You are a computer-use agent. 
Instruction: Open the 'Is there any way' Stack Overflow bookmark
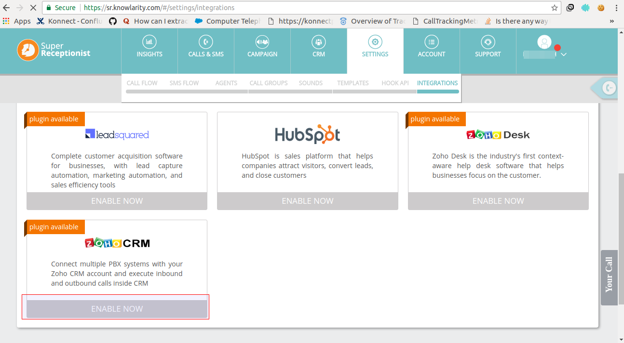[x=516, y=21]
